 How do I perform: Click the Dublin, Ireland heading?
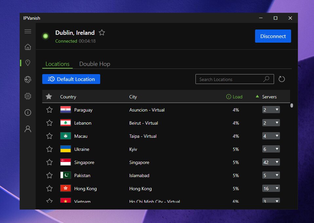(x=75, y=33)
